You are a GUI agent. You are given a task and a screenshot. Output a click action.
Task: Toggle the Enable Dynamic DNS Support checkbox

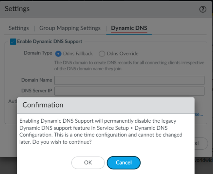[x=13, y=42]
